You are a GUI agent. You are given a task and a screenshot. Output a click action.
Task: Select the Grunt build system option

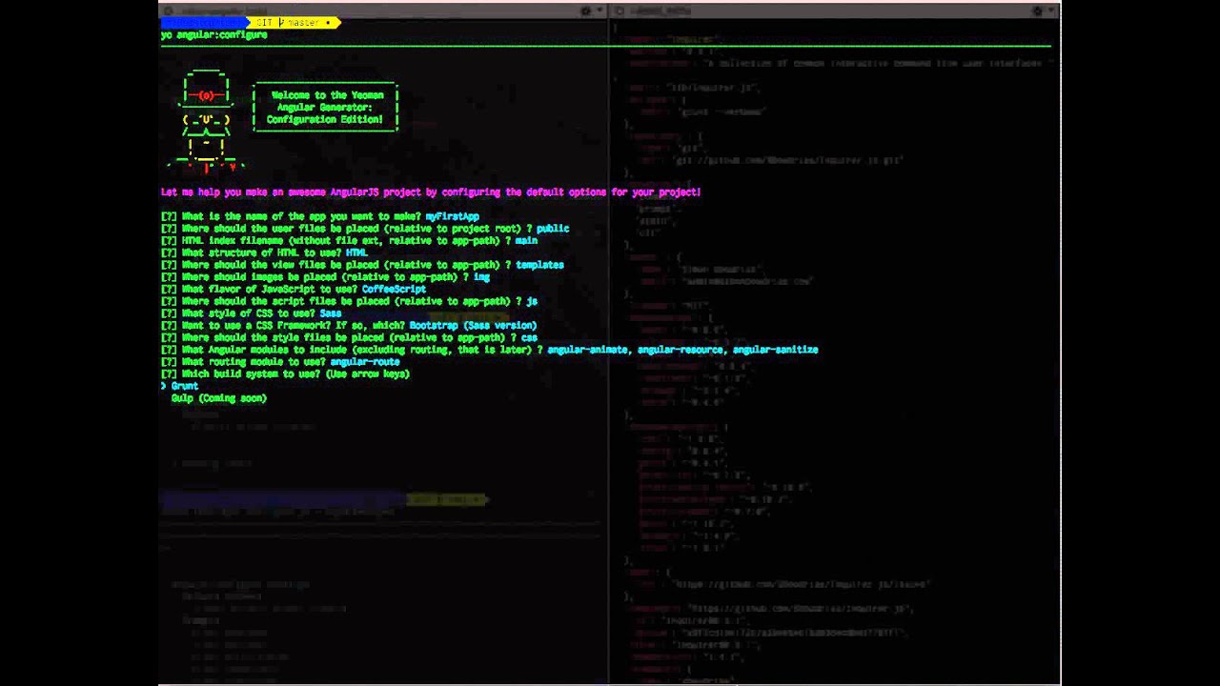click(185, 386)
